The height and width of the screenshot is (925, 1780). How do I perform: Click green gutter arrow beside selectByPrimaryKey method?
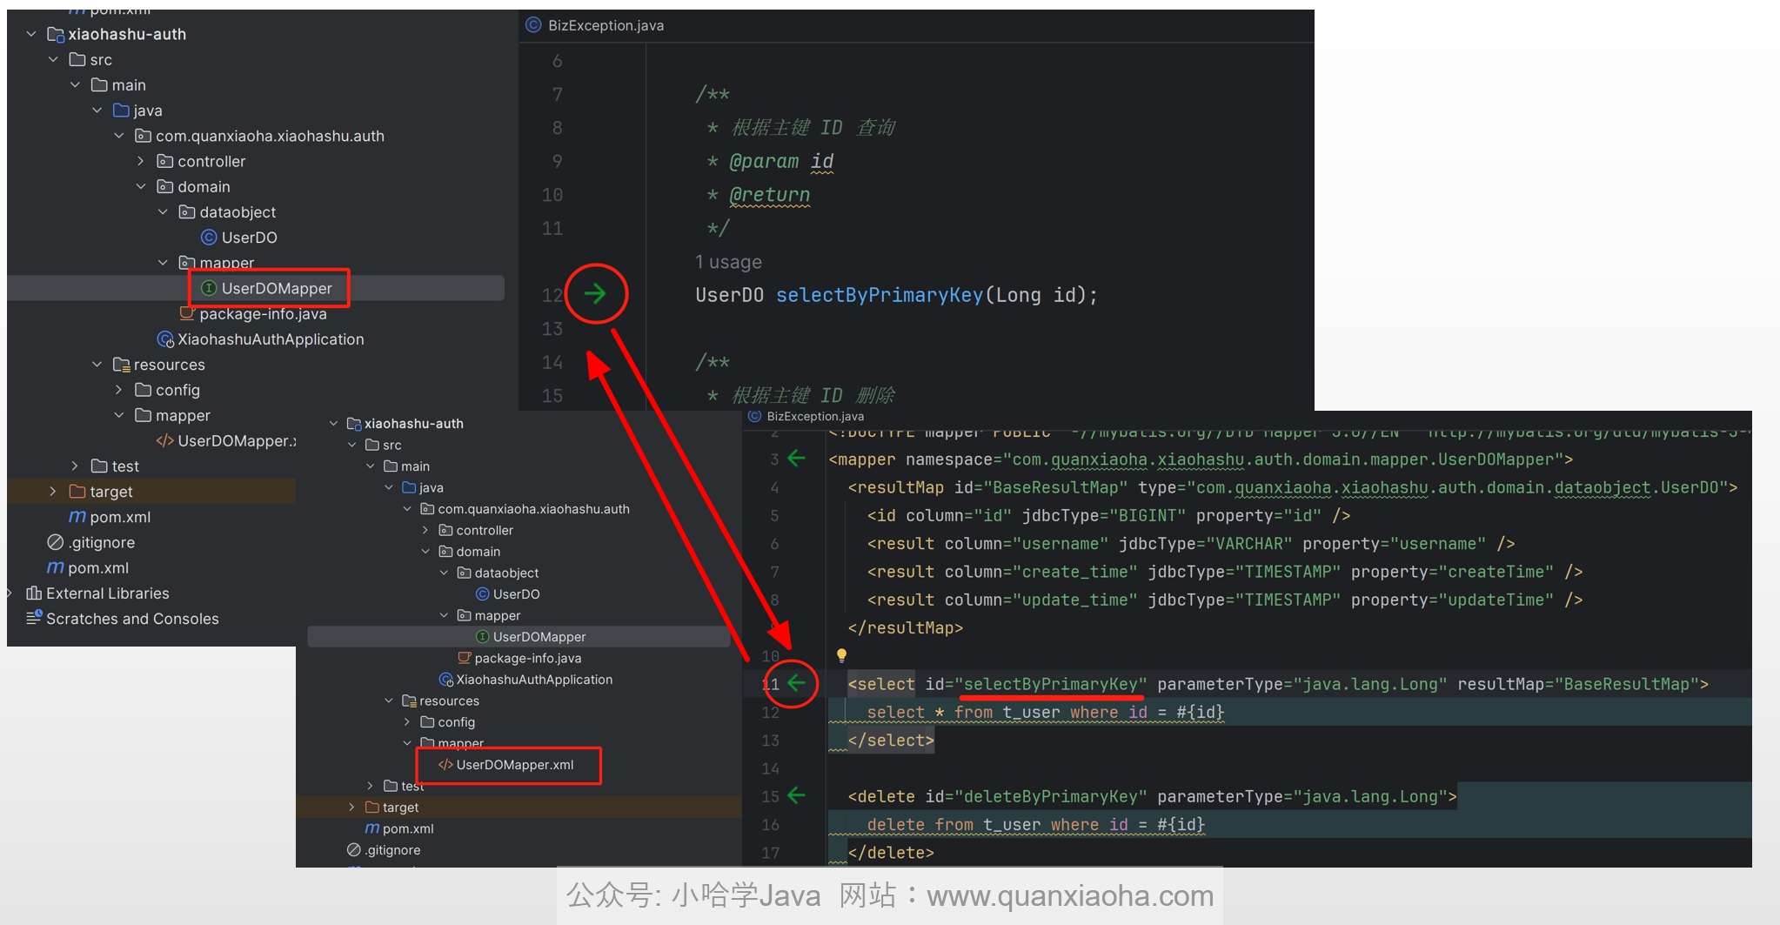click(x=595, y=294)
